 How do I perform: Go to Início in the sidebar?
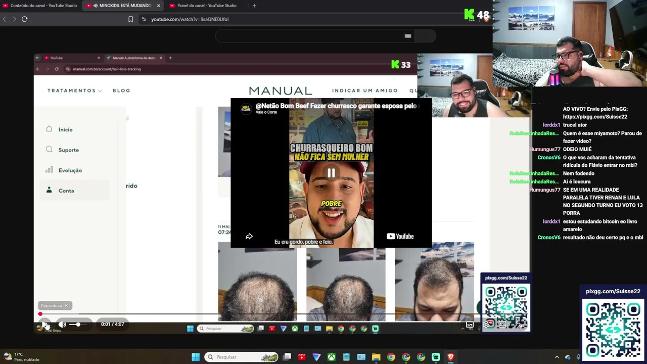pos(65,129)
